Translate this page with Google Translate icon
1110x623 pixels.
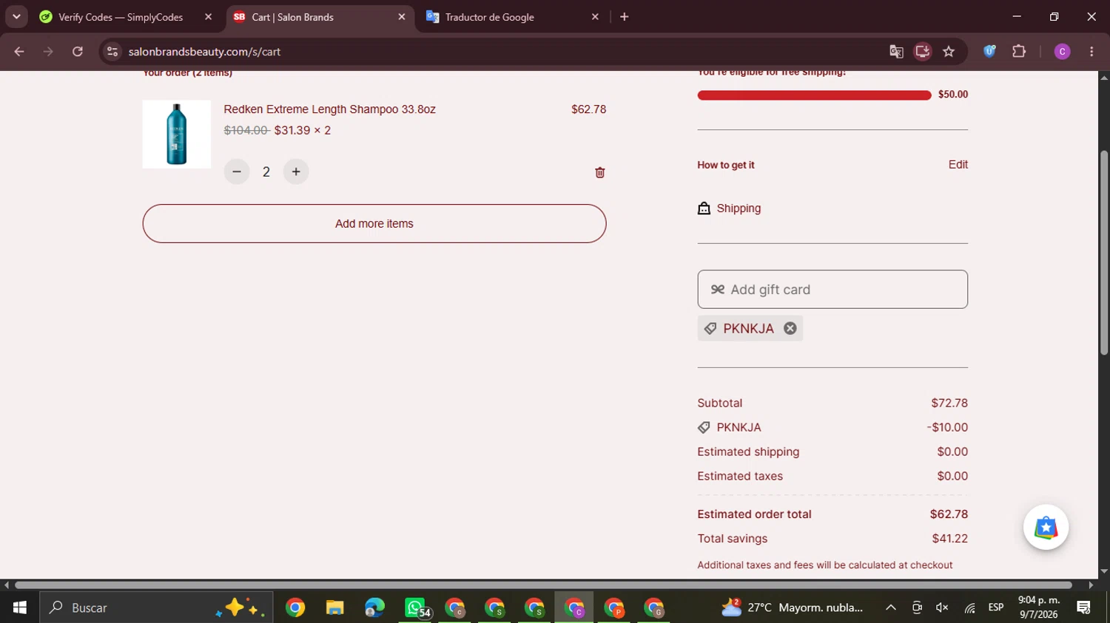pyautogui.click(x=896, y=52)
